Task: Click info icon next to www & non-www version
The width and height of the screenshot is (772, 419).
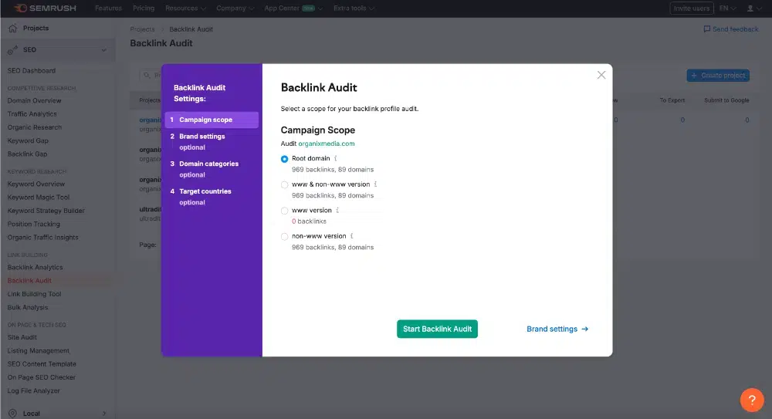Action: point(376,184)
